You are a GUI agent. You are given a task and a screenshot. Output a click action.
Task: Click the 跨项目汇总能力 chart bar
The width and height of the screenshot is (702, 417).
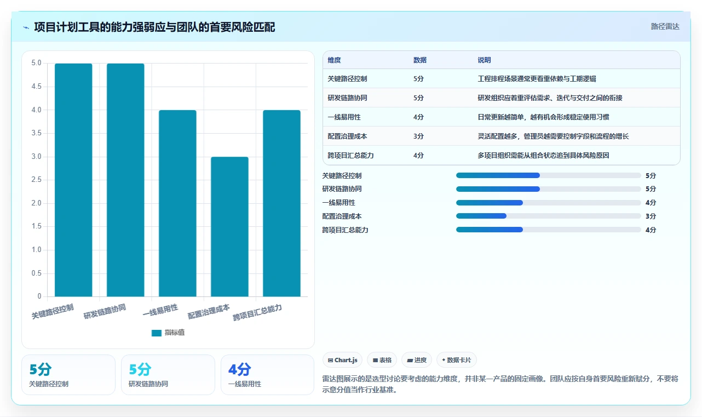(281, 203)
